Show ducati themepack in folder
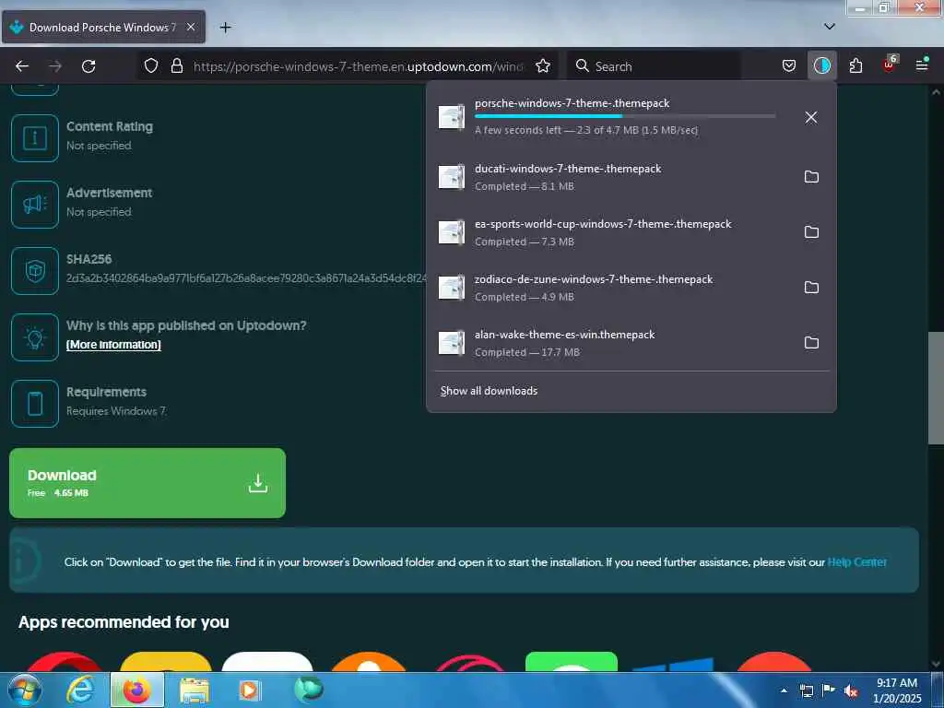Viewport: 944px width, 708px height. 811,176
